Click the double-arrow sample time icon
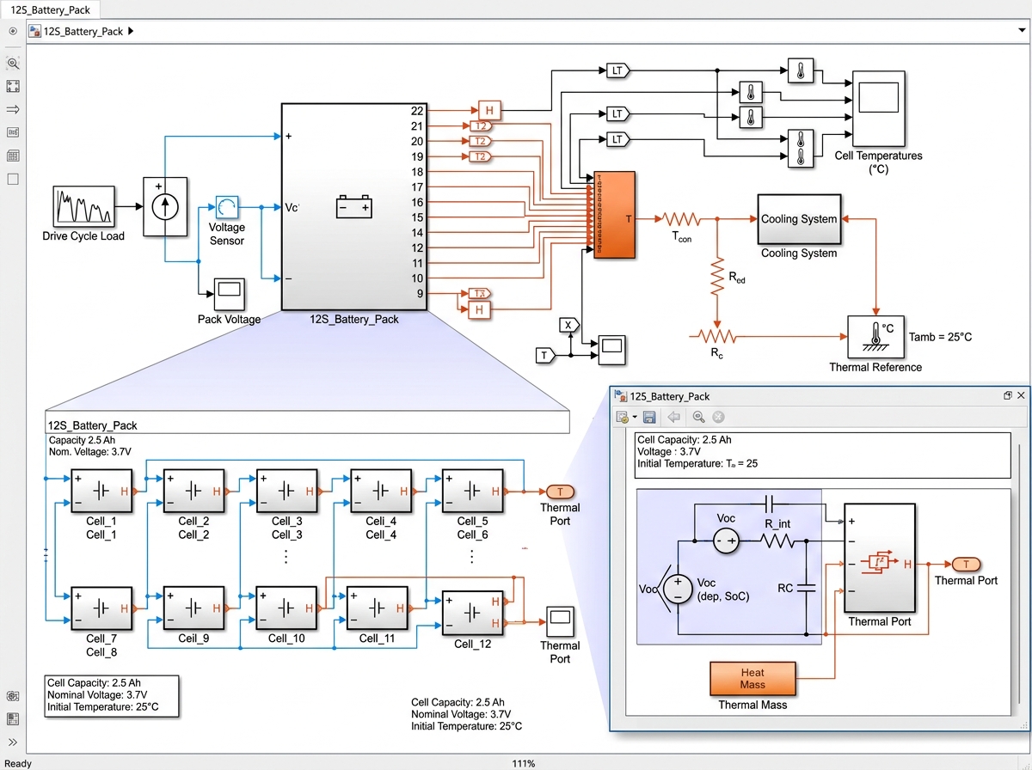This screenshot has width=1032, height=770. coord(13,110)
